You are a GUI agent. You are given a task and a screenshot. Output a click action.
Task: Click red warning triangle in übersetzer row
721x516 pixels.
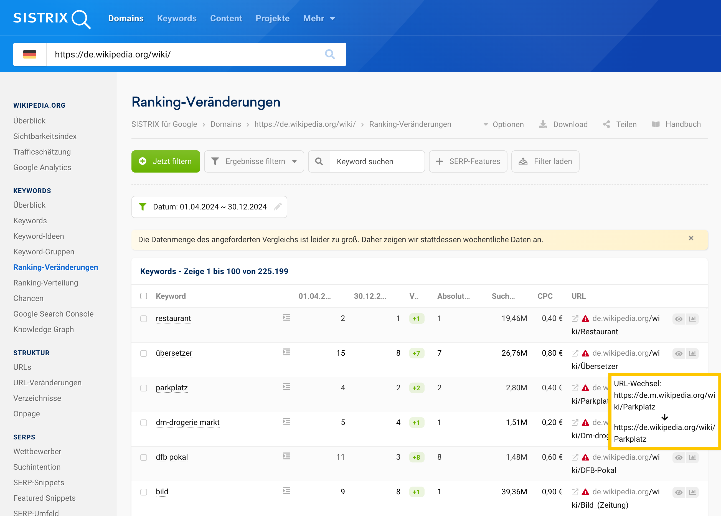point(585,353)
